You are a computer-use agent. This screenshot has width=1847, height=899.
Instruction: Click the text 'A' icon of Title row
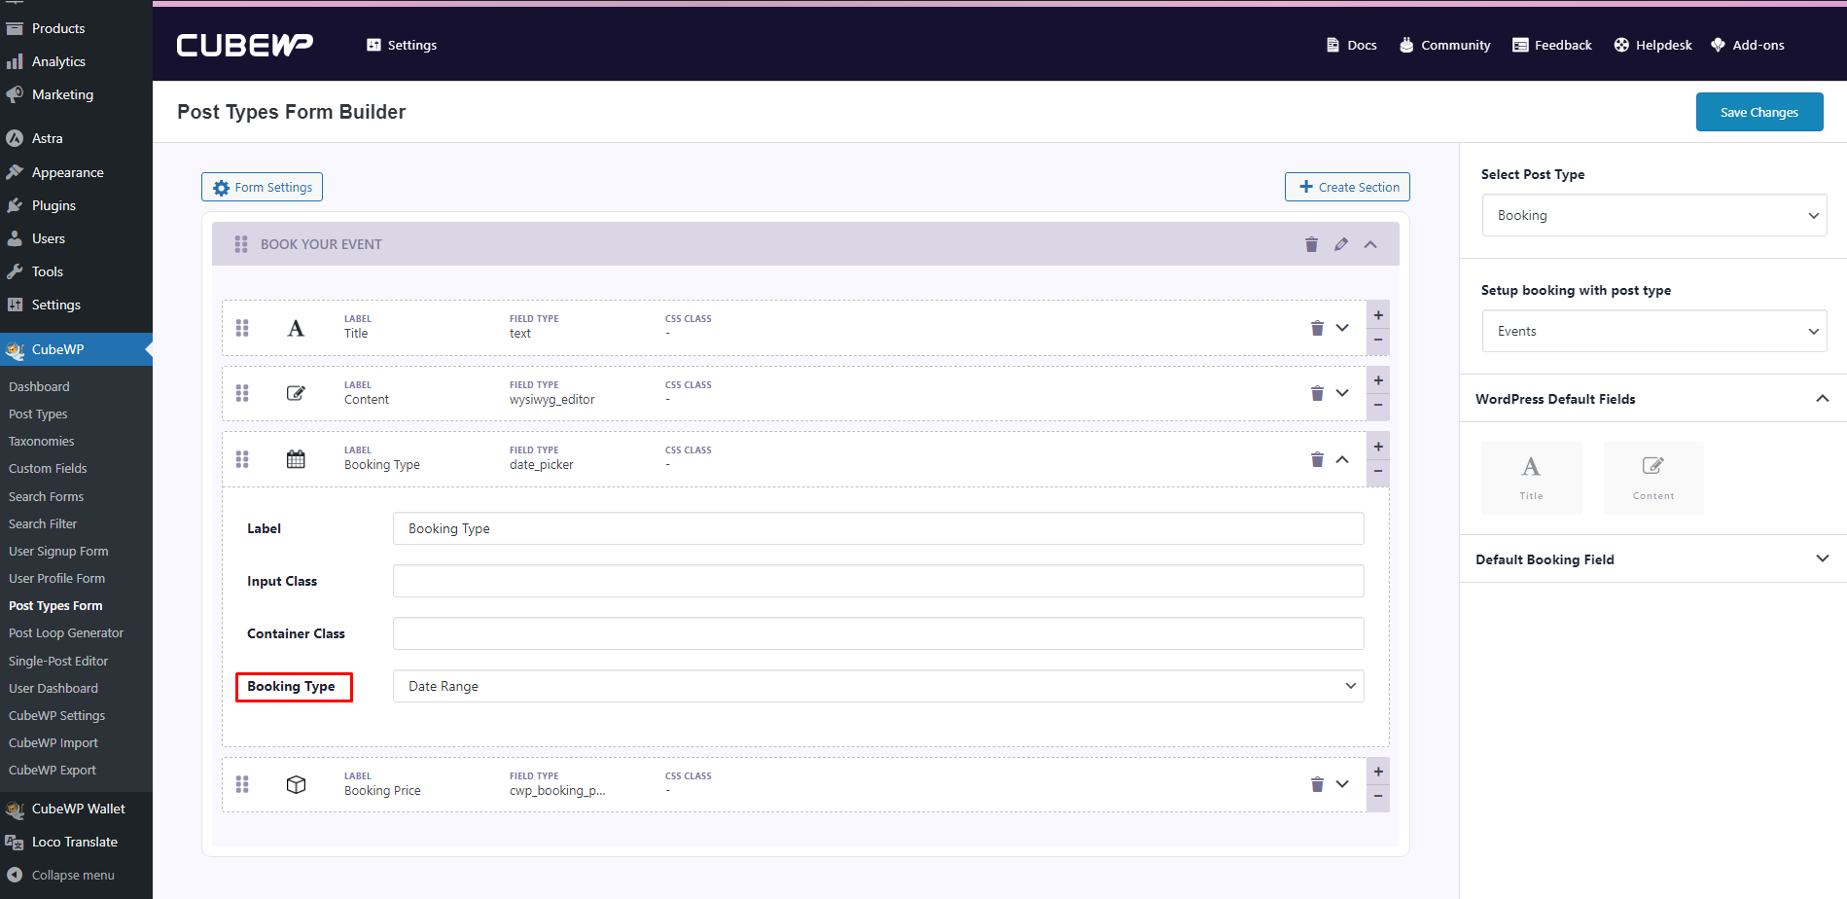coord(296,328)
